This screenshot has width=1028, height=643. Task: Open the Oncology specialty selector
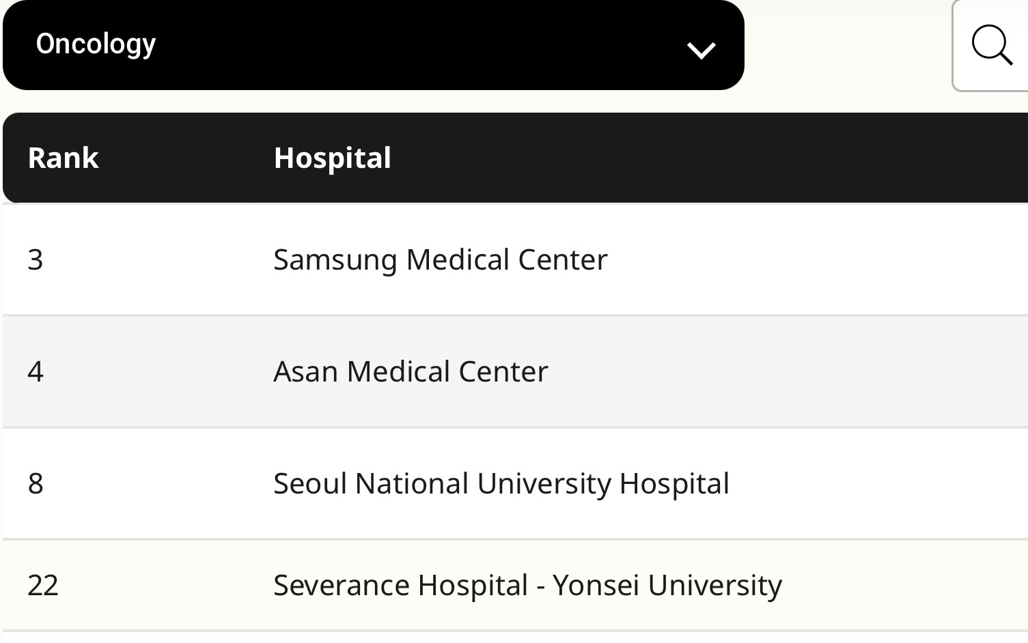point(373,45)
